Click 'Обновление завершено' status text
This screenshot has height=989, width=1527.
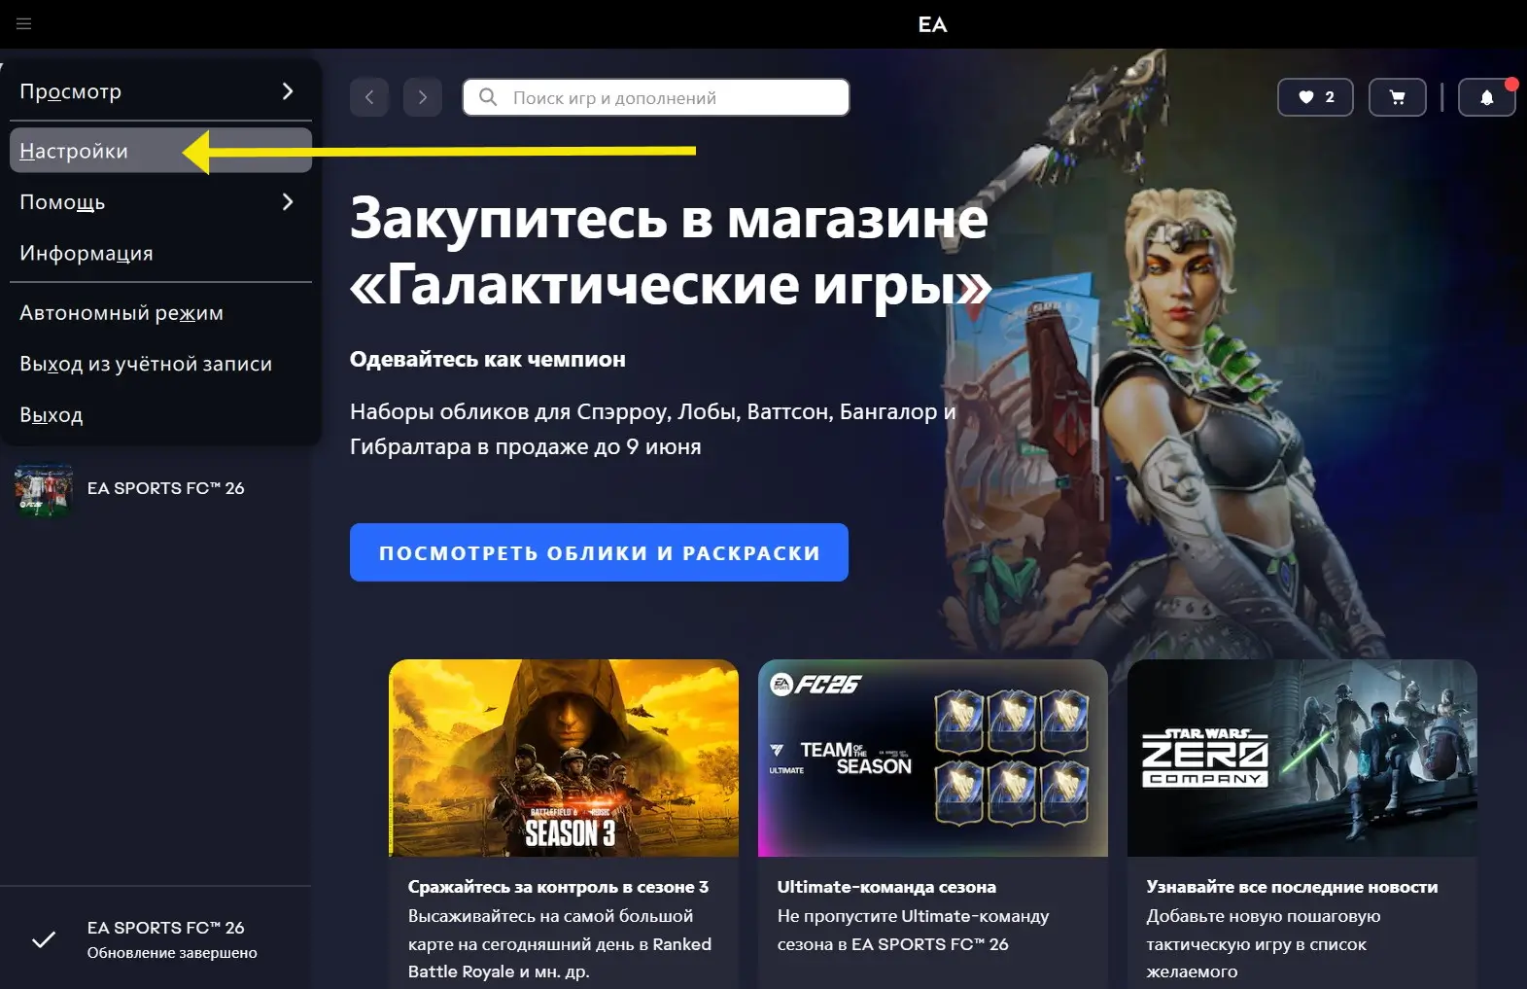point(172,953)
